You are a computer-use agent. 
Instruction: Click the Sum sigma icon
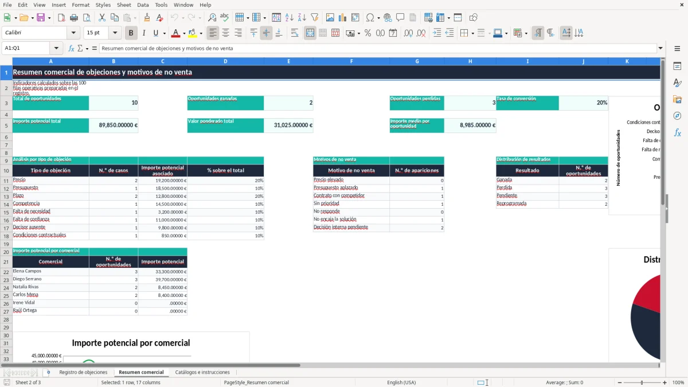point(80,48)
